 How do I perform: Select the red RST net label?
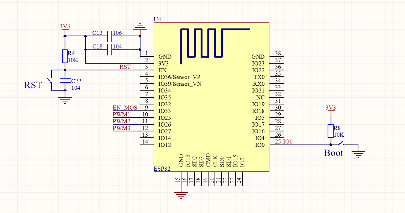click(125, 67)
